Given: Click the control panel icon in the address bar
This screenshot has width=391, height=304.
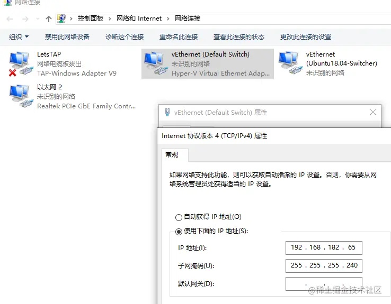Looking at the screenshot, I should tap(61, 19).
